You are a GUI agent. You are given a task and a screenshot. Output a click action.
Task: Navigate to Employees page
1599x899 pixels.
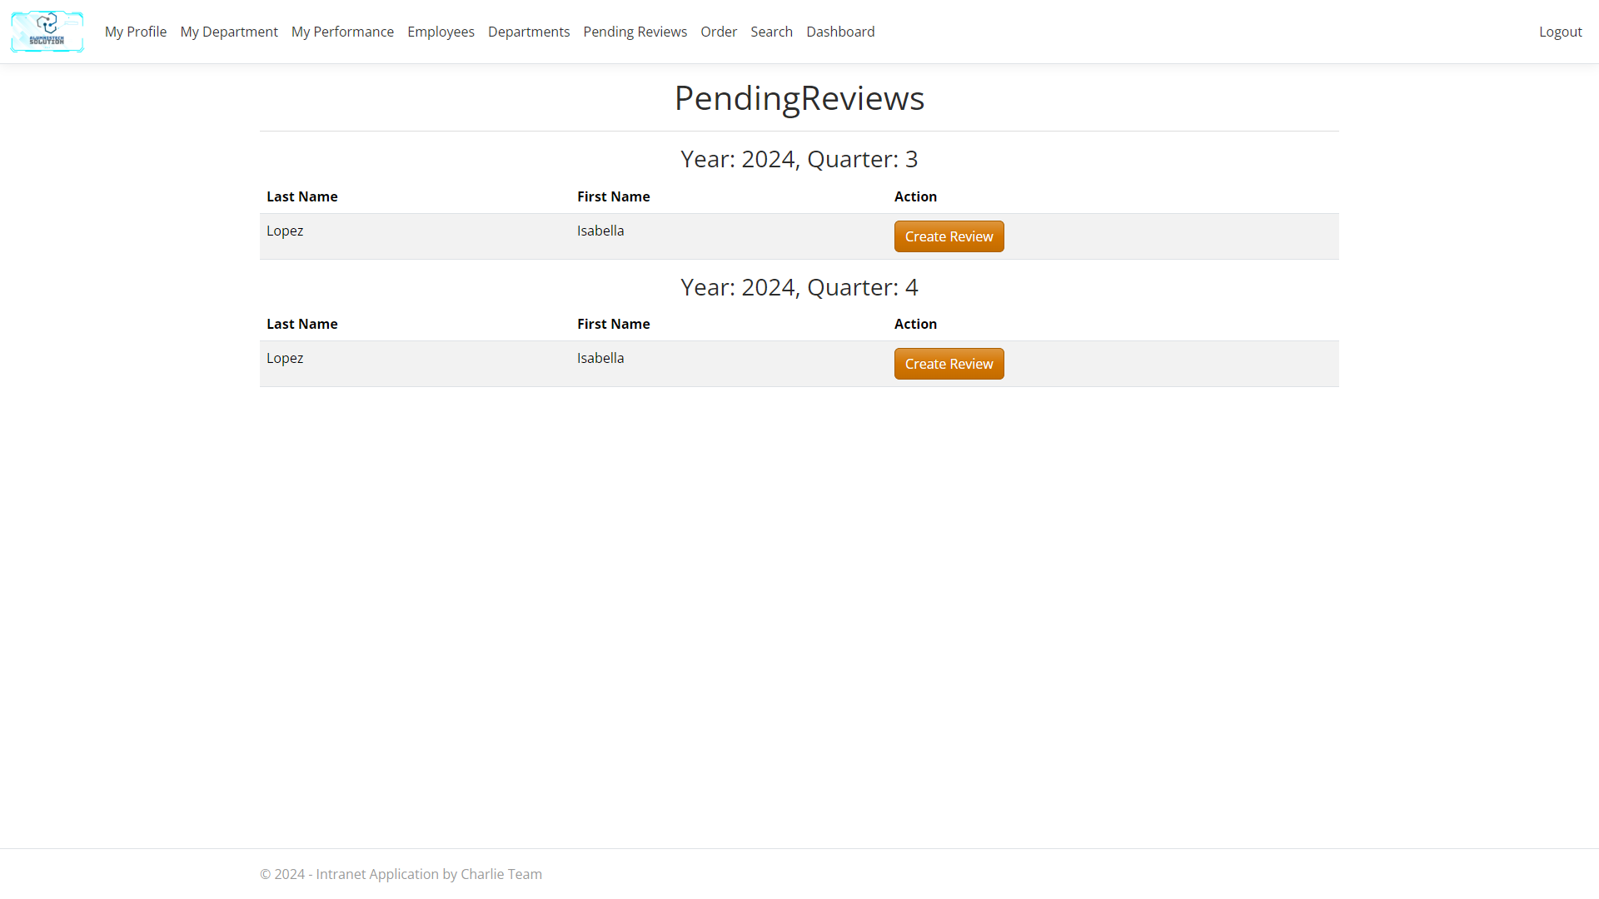(x=441, y=32)
